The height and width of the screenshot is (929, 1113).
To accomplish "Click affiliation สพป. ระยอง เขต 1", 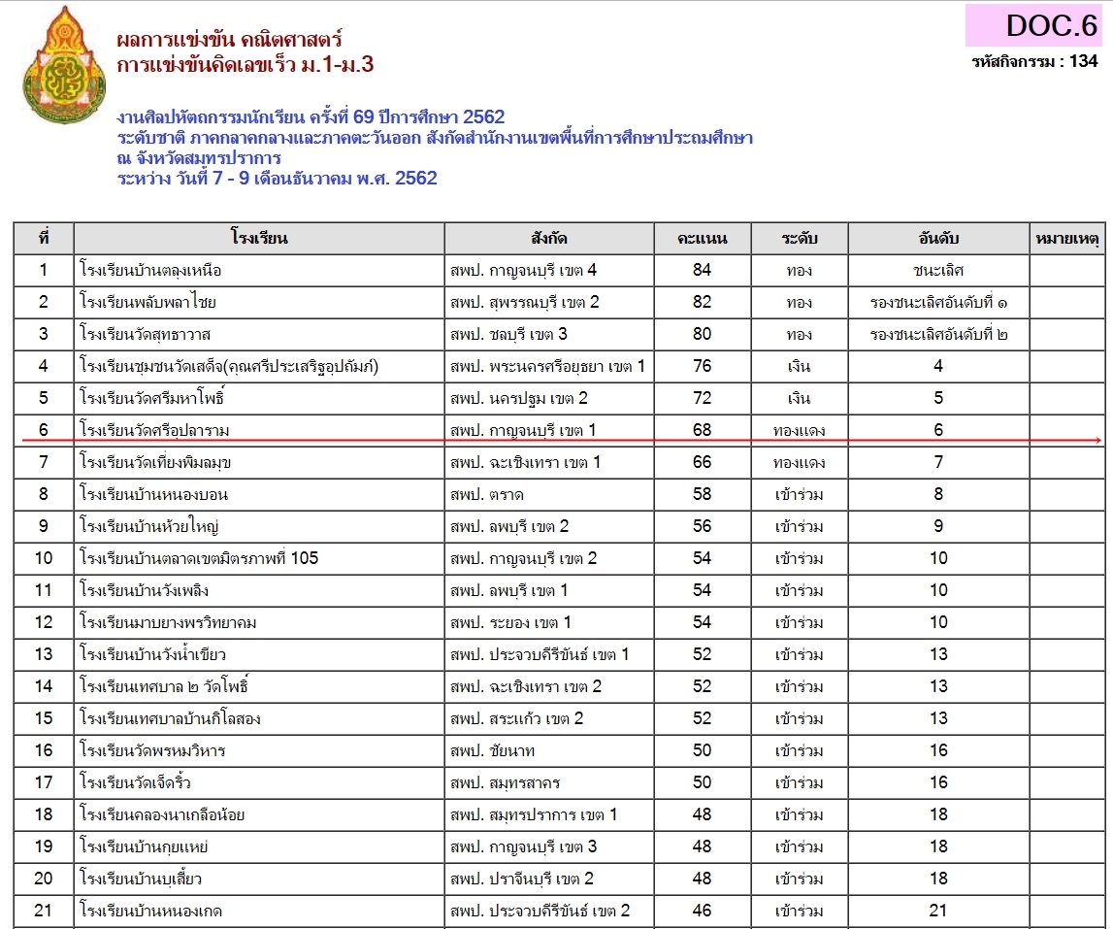I will 510,623.
